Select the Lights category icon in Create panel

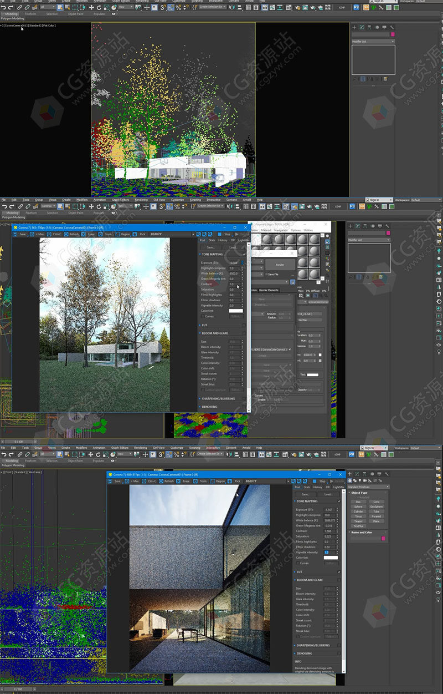pos(360,481)
